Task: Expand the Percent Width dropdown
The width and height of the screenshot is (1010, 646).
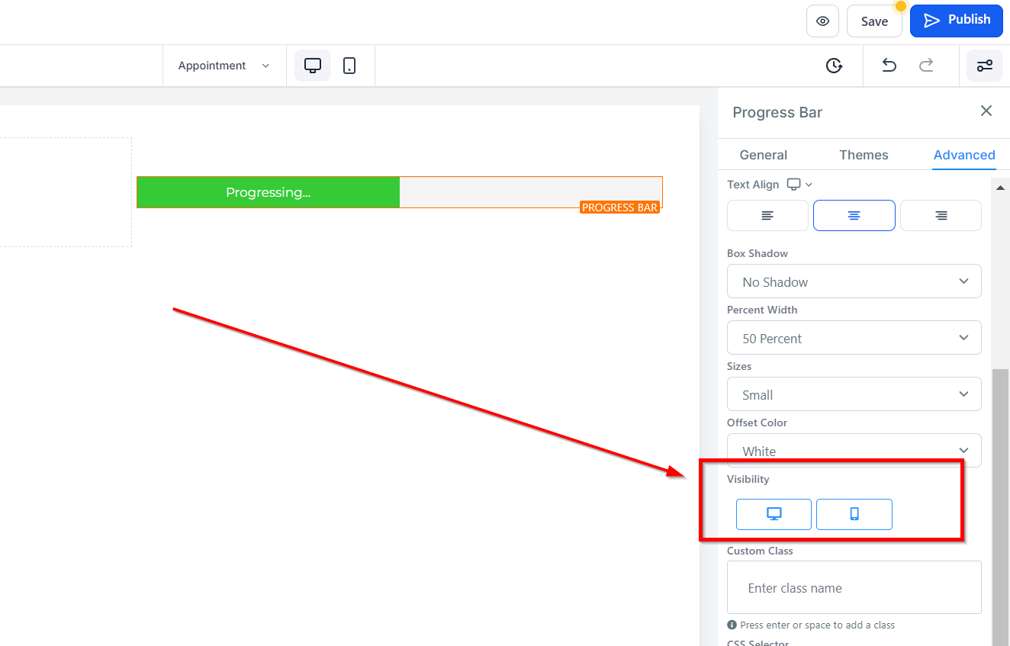Action: (x=854, y=338)
